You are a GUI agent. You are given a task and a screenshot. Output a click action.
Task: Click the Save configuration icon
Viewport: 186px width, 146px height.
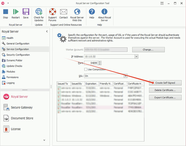[26, 12]
